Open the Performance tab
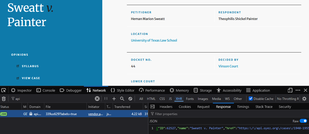This screenshot has width=309, height=134. coord(152,90)
